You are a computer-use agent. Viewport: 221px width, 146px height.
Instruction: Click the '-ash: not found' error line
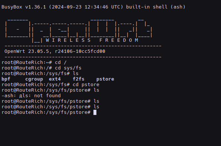tap(31, 96)
